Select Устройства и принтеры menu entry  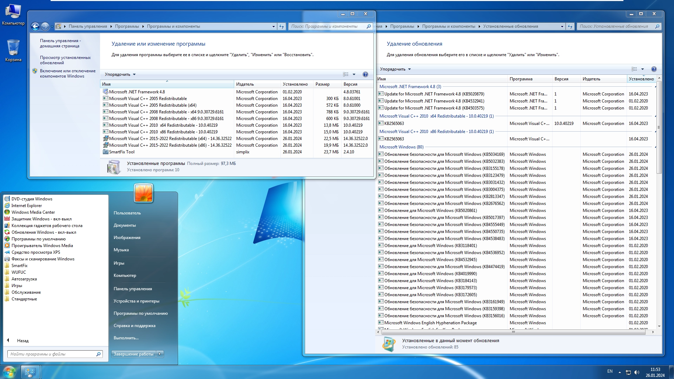coord(136,301)
